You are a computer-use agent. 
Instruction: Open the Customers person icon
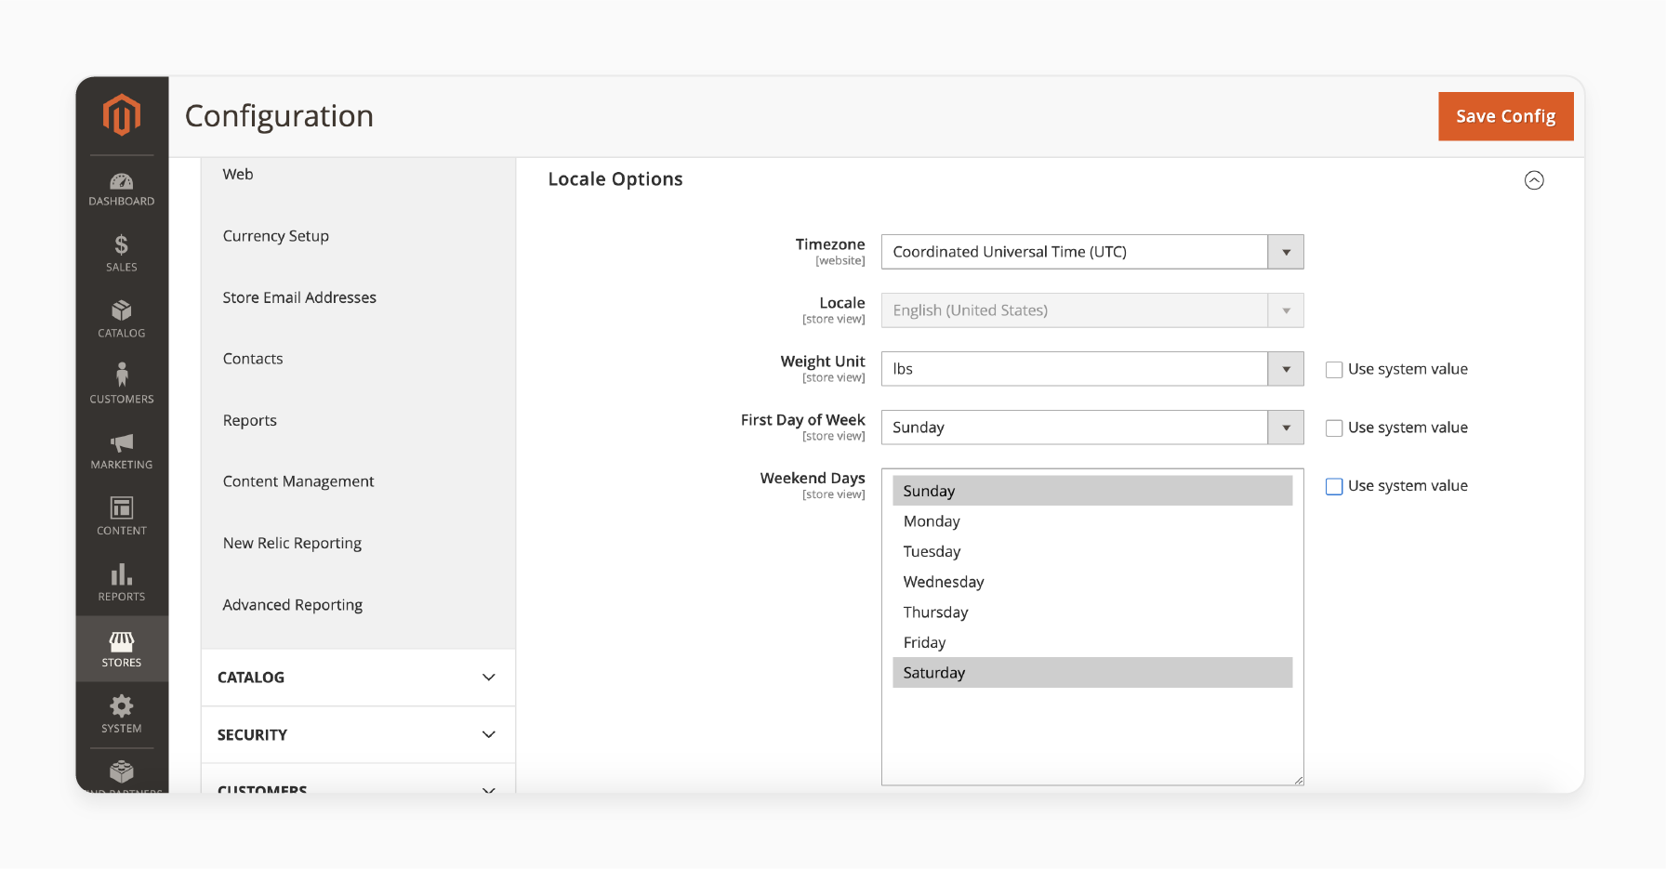click(122, 375)
